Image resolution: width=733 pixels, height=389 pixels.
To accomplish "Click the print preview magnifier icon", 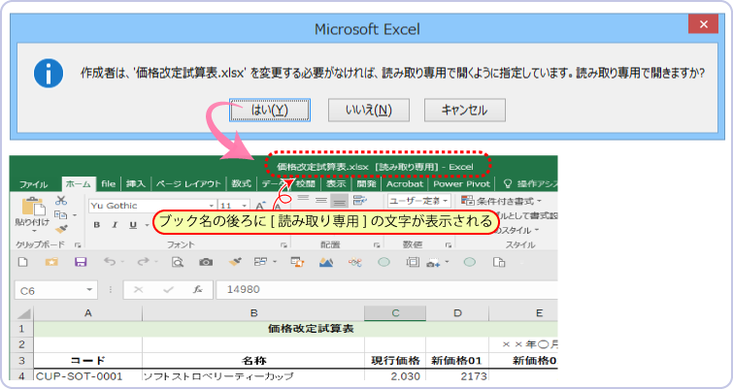I will [177, 263].
